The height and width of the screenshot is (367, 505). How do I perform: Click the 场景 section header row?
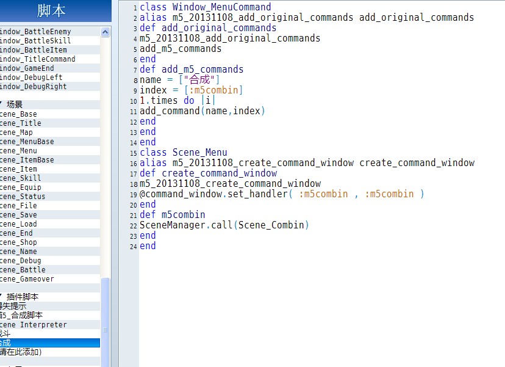tap(50, 104)
